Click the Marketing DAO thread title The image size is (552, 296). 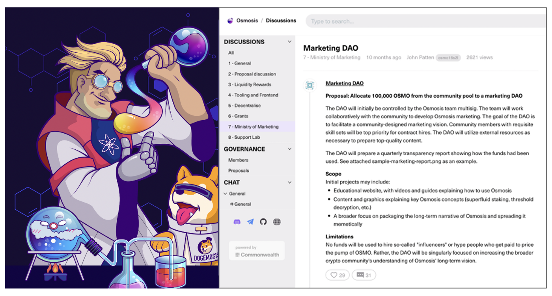click(330, 48)
